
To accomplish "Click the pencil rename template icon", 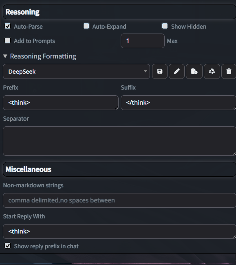I will click(176, 71).
